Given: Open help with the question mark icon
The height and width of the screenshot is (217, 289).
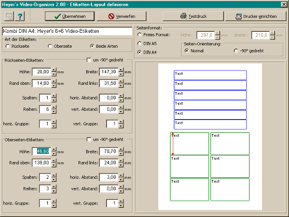Looking at the screenshot, I should pyautogui.click(x=20, y=16).
